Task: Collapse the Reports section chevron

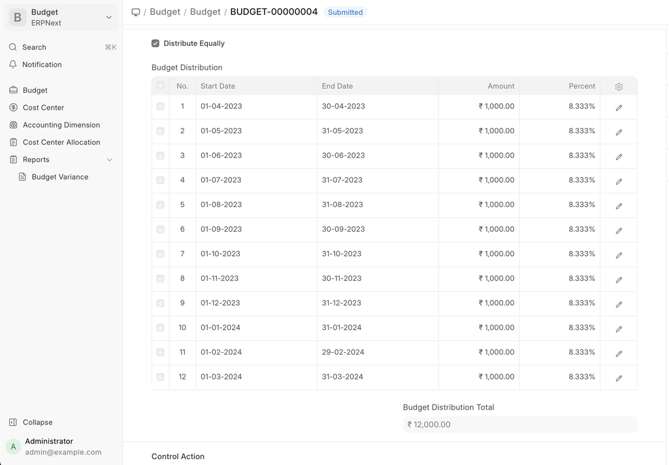Action: point(109,160)
